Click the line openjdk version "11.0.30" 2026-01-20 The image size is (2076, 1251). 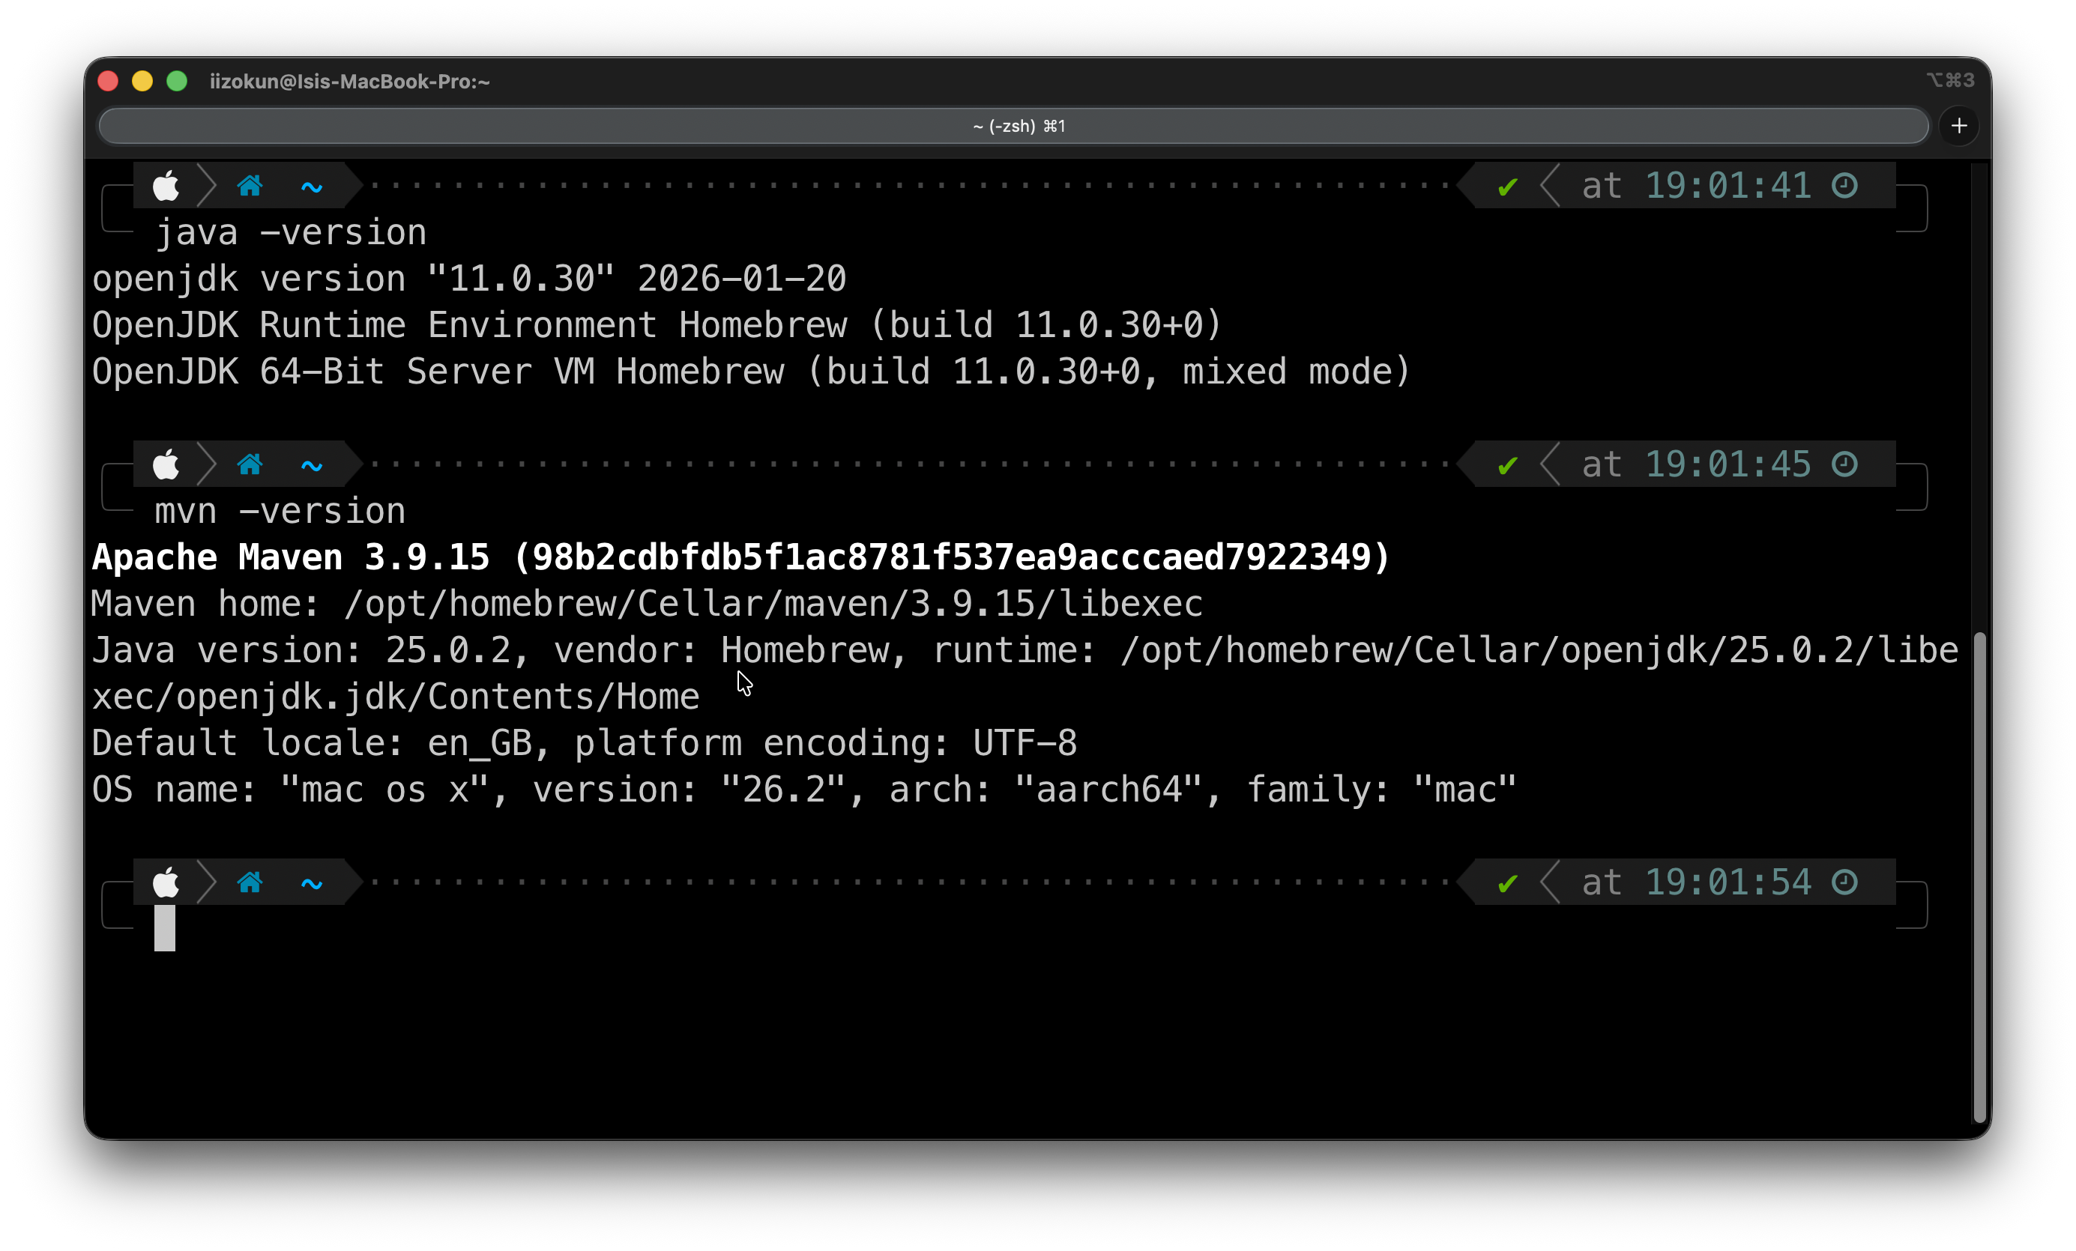click(x=468, y=279)
